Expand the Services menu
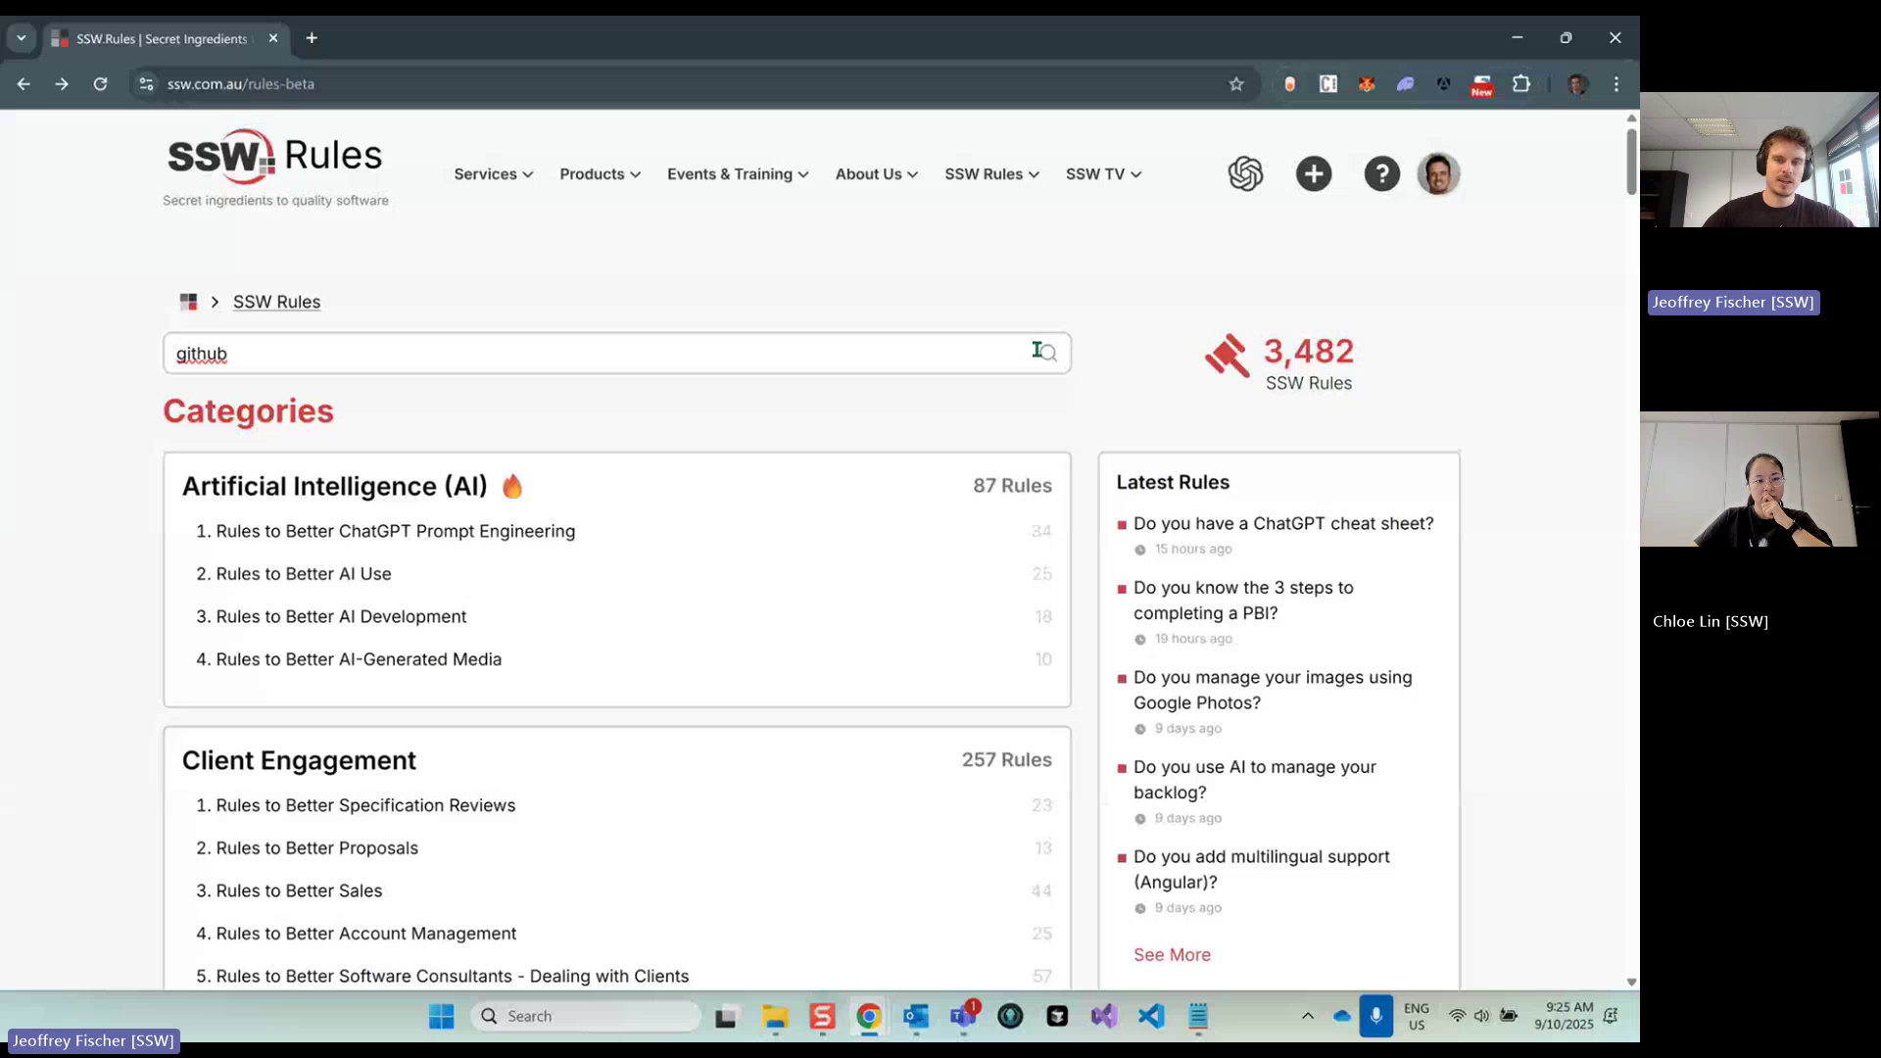The height and width of the screenshot is (1058, 1881). pyautogui.click(x=493, y=174)
